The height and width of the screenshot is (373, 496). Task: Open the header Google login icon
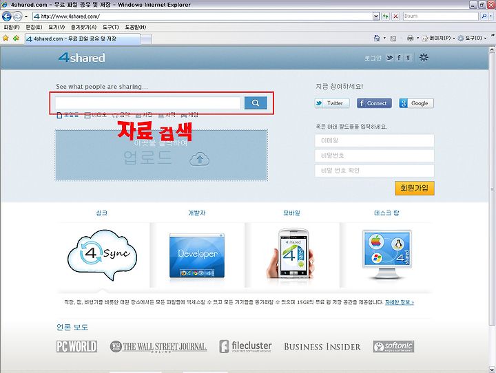[409, 58]
